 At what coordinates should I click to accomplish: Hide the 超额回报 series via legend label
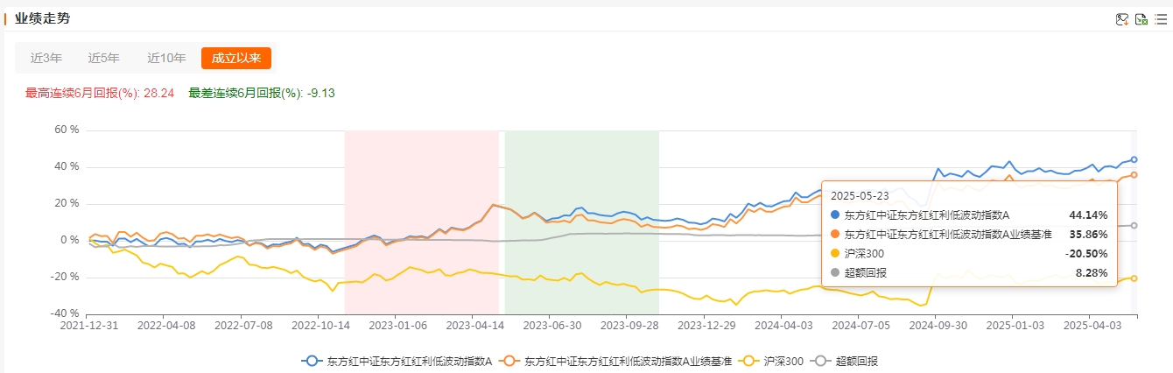tap(856, 361)
